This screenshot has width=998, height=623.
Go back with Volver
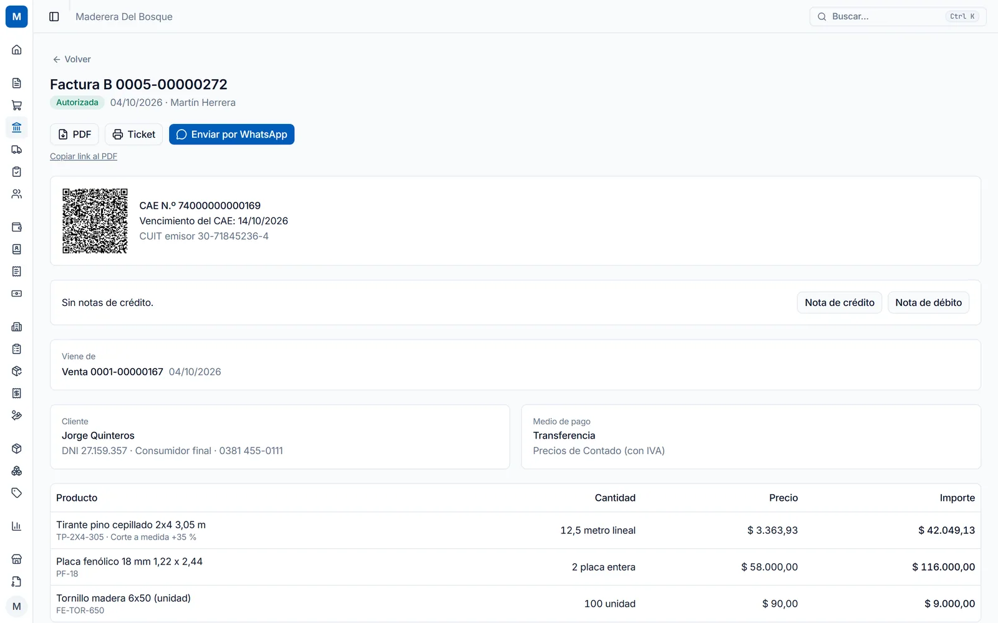(72, 59)
